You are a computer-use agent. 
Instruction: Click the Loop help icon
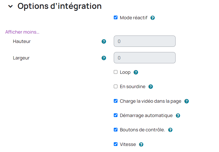tap(136, 72)
